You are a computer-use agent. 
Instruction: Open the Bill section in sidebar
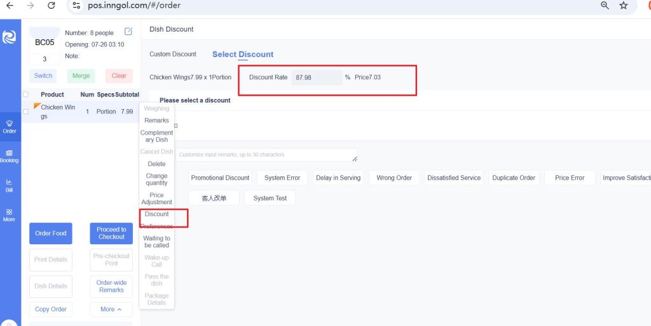click(x=9, y=185)
